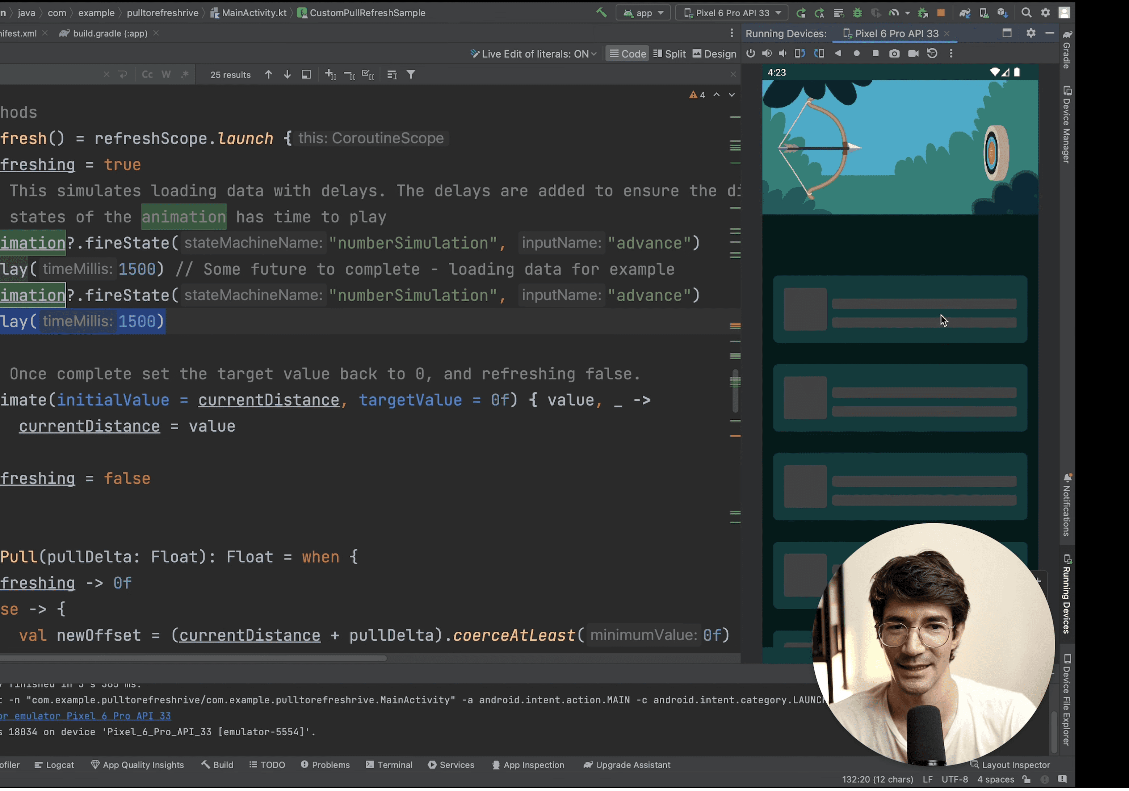Open the app run configuration dropdown
The width and height of the screenshot is (1129, 791).
(643, 13)
